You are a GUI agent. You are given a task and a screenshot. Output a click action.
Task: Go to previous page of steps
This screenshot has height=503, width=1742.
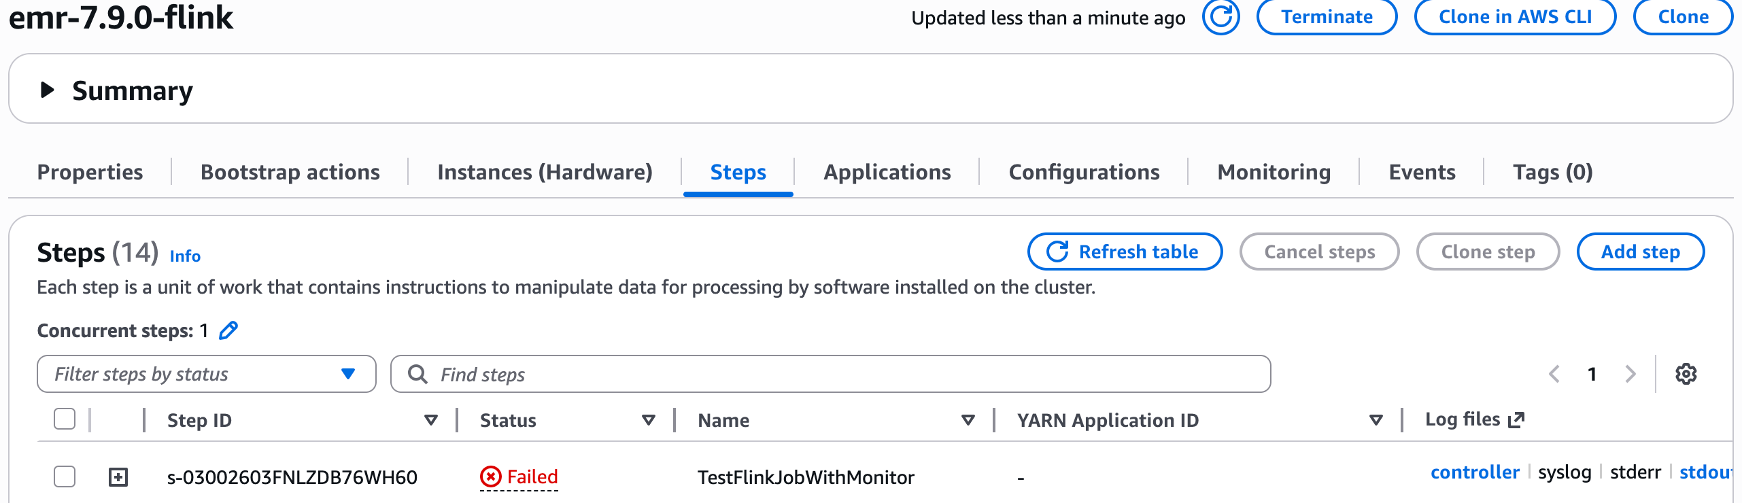pos(1554,374)
